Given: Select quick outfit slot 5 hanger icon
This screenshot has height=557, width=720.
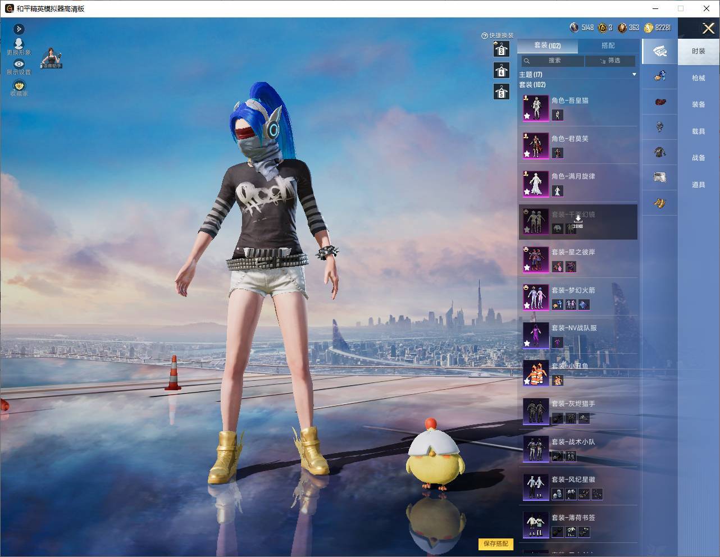Looking at the screenshot, I should pyautogui.click(x=501, y=92).
